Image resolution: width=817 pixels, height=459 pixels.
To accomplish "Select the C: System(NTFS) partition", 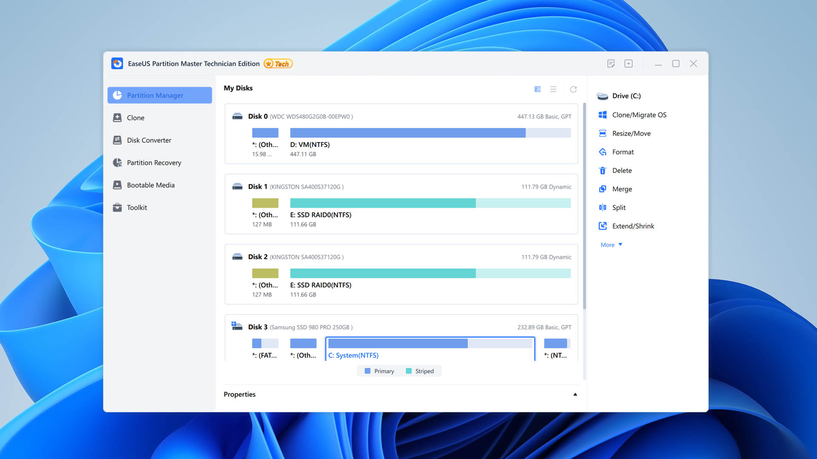I will 430,348.
